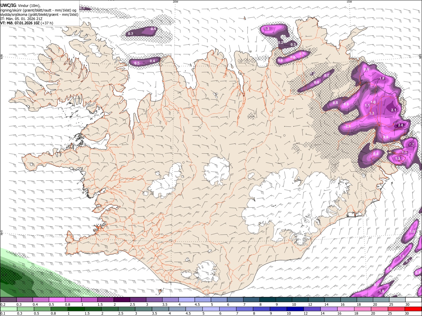Click the 20W longitude label

175,2
